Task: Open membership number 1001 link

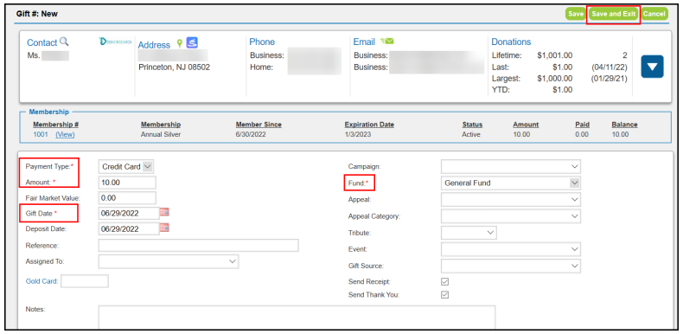Action: pos(41,135)
